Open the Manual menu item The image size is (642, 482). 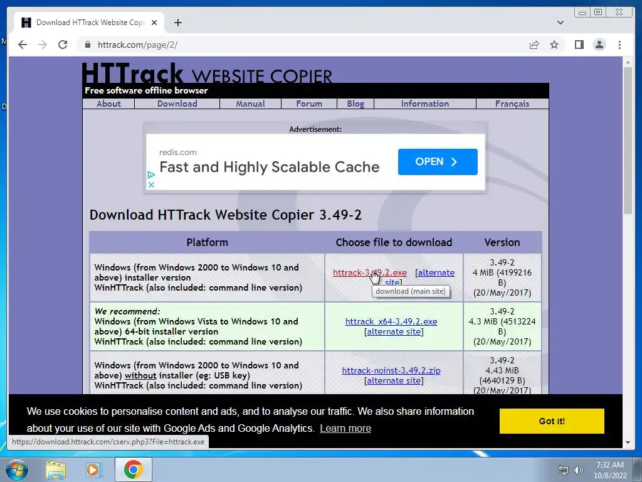point(250,104)
